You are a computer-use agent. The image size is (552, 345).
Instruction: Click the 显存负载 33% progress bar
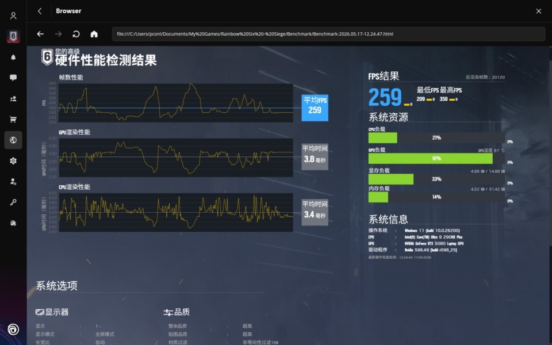pyautogui.click(x=436, y=179)
